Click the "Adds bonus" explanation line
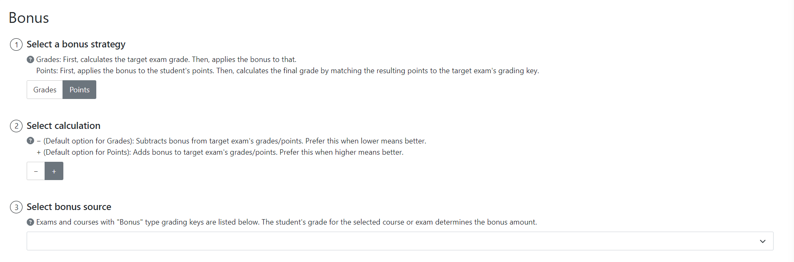 (x=220, y=152)
